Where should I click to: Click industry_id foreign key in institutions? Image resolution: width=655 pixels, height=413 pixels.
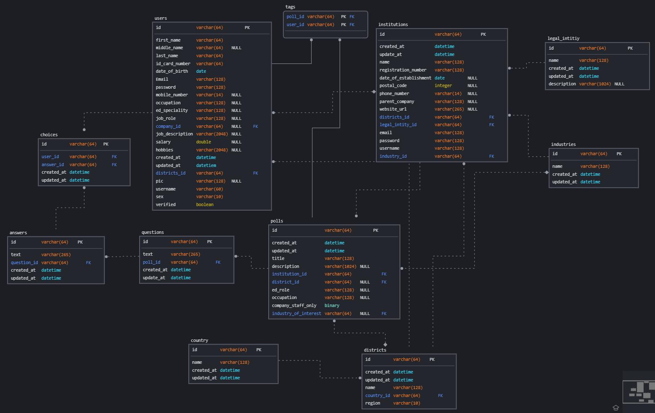[441, 156]
